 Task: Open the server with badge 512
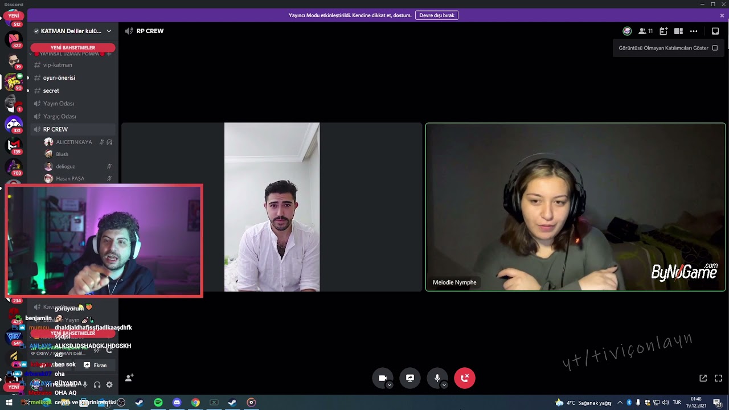[14, 17]
